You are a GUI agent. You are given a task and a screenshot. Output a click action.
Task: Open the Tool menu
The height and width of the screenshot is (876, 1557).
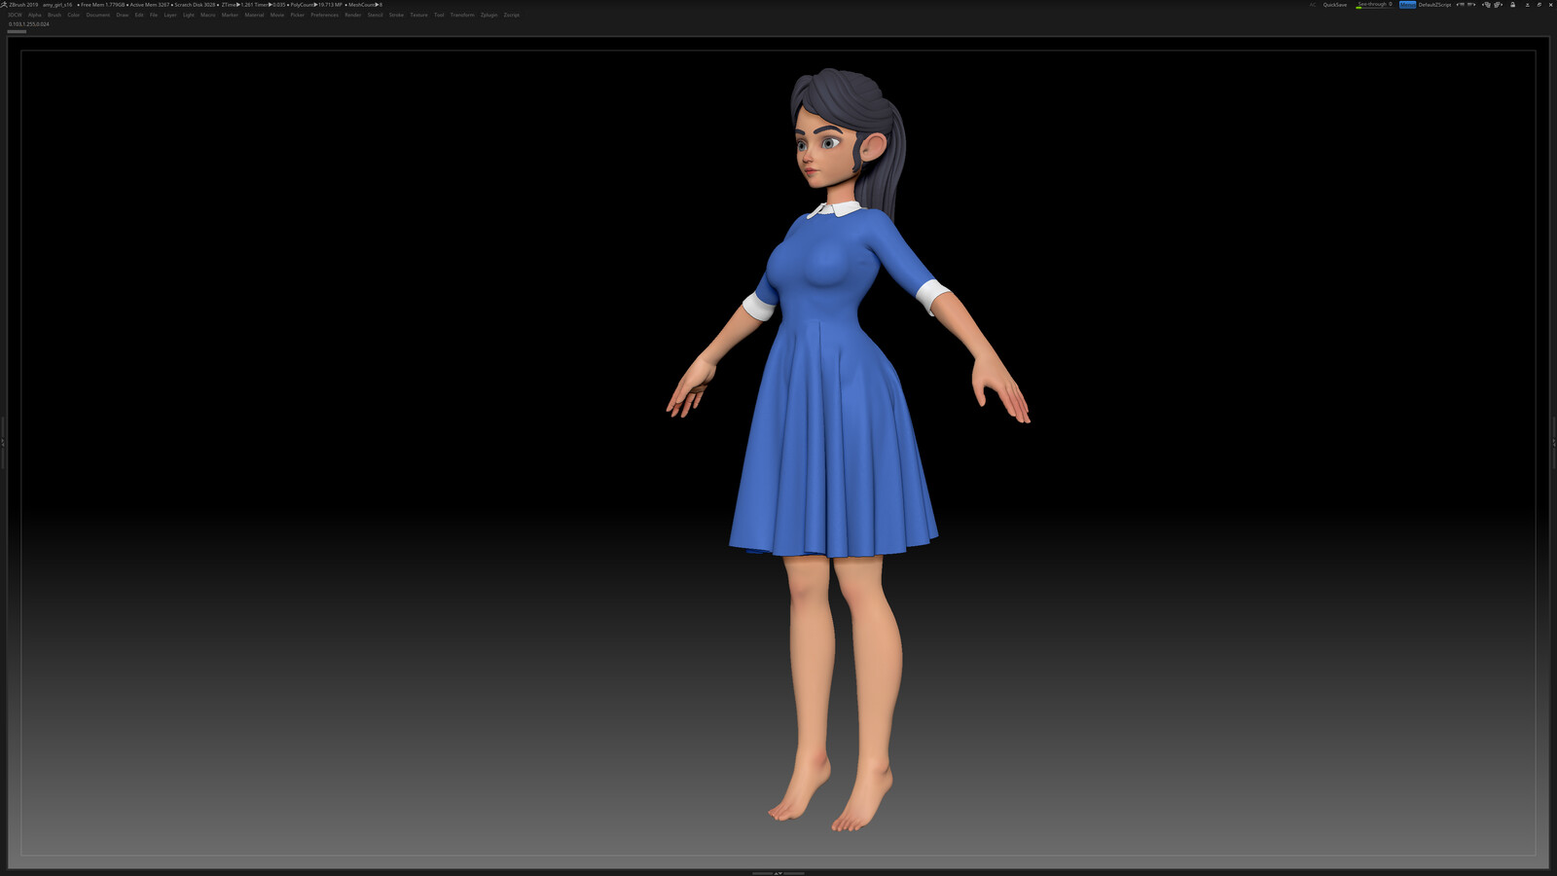439,15
